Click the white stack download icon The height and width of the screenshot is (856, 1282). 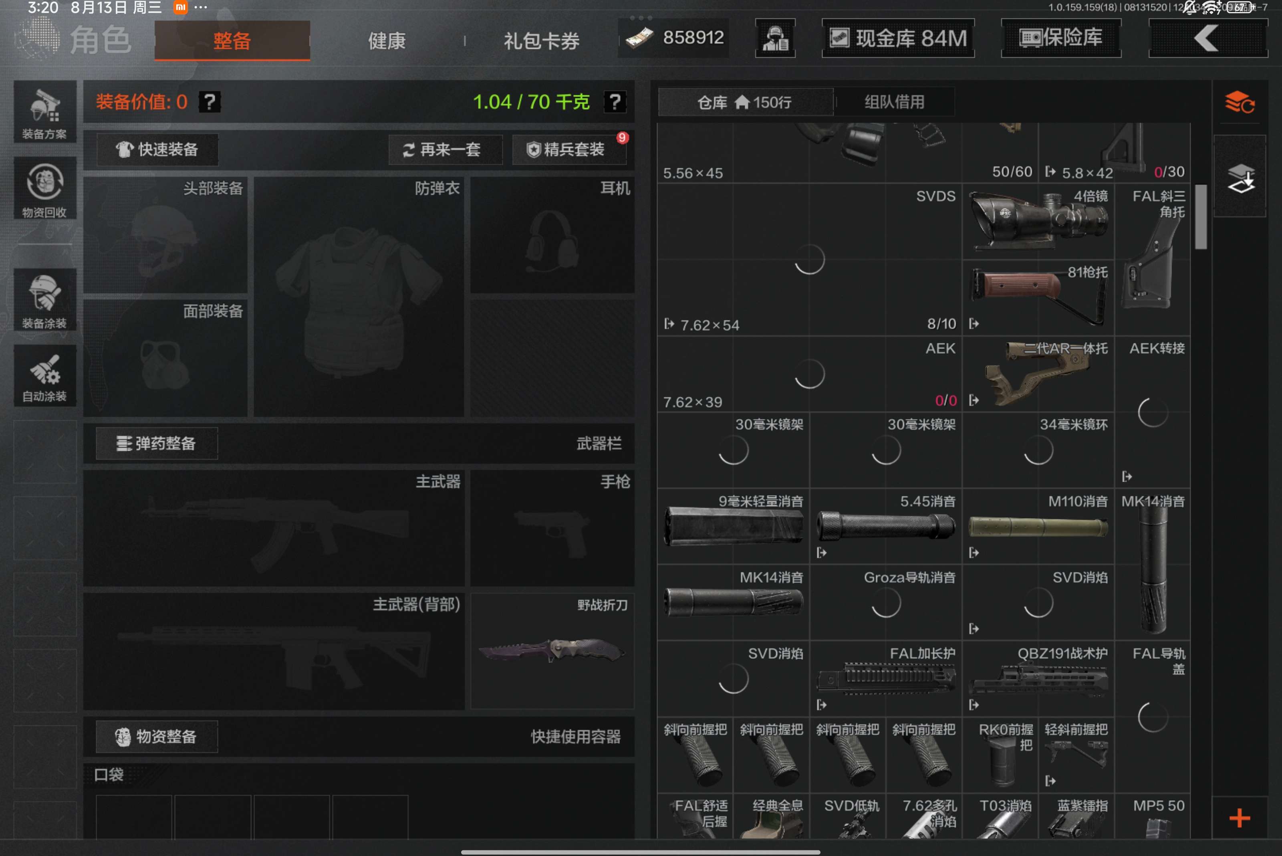(1240, 177)
